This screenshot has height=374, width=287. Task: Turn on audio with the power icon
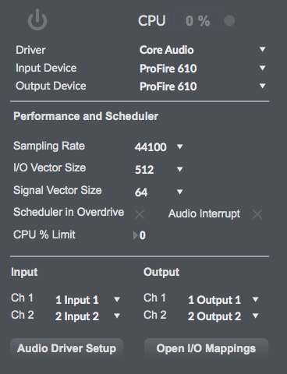37,19
